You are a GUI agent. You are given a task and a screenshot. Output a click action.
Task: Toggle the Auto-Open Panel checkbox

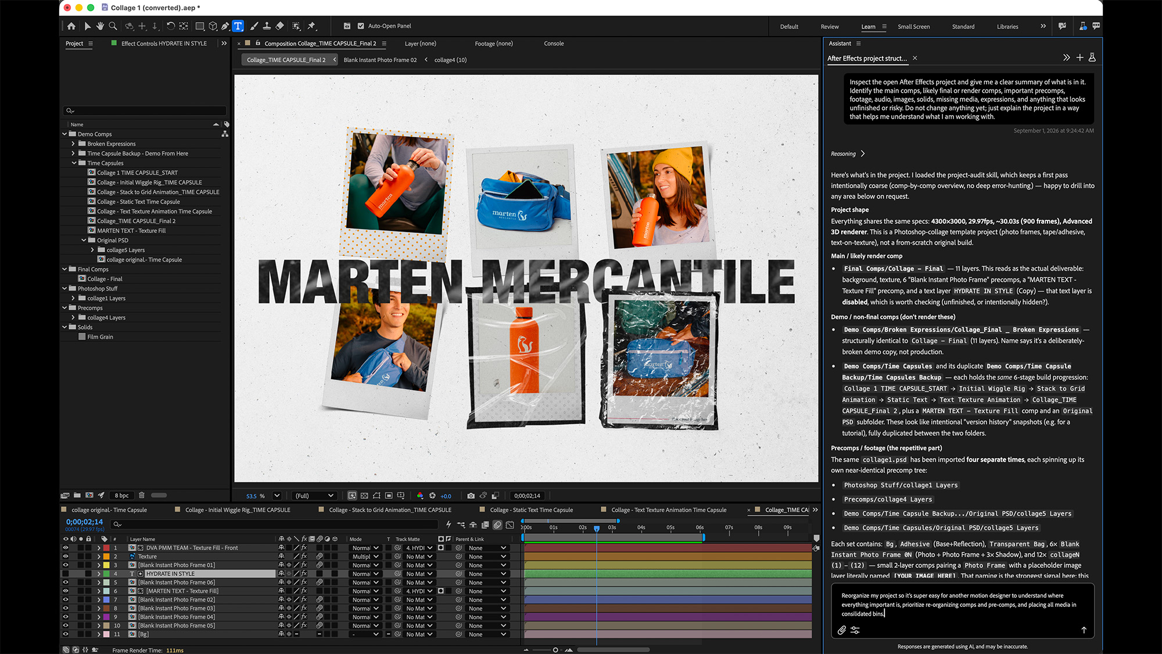361,26
